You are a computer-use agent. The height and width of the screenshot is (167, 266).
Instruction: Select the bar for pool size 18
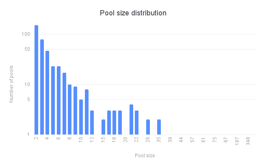click(115, 123)
